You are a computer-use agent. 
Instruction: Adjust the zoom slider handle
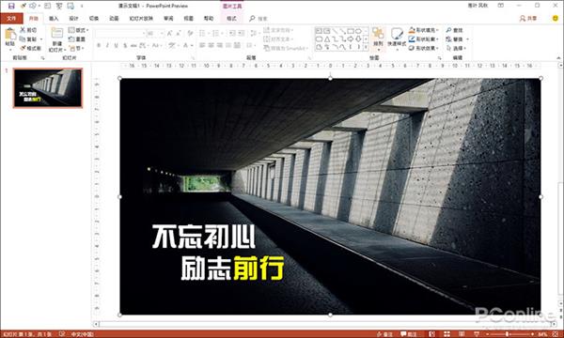point(508,334)
